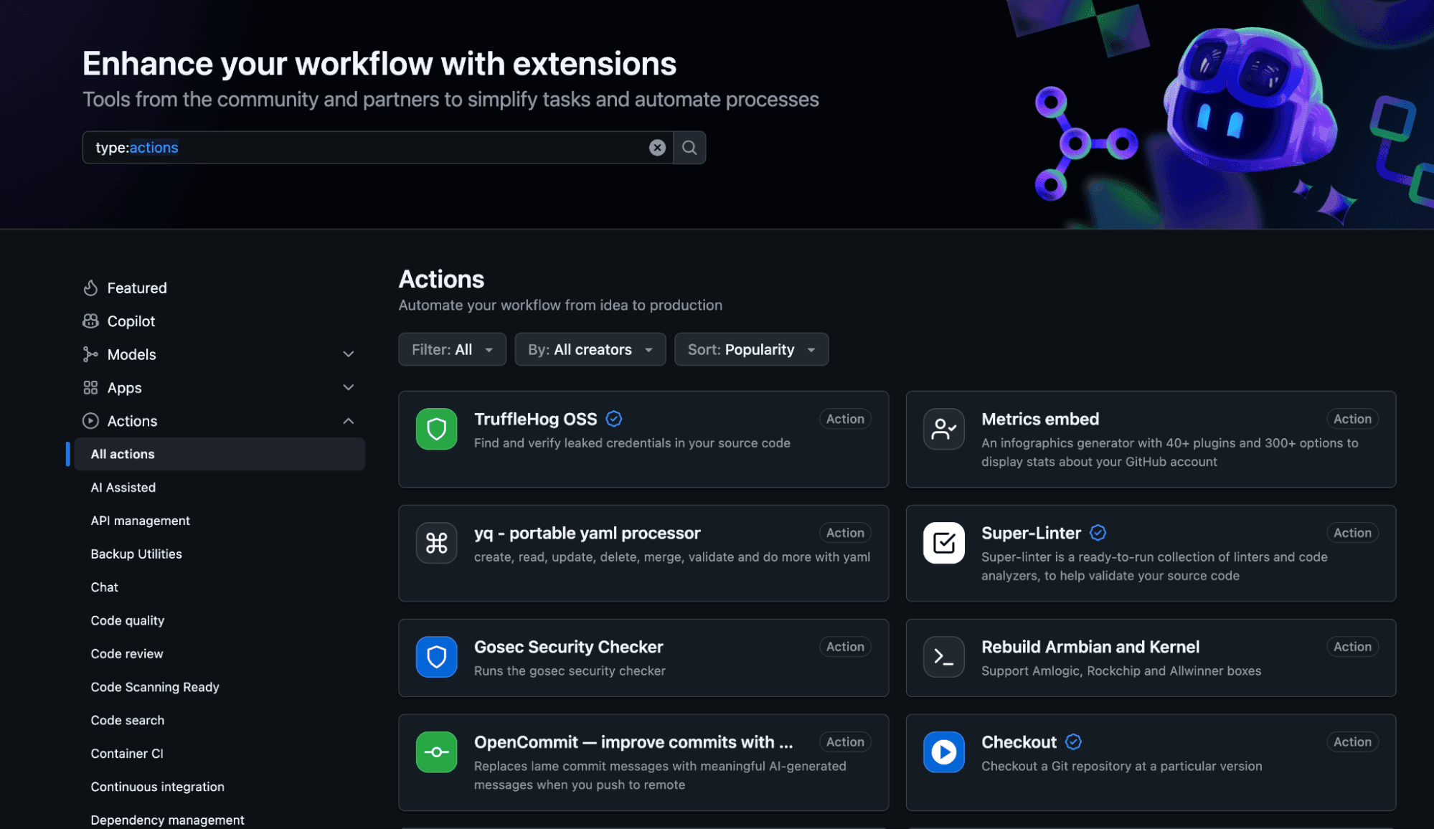Select the All actions category

click(x=220, y=454)
